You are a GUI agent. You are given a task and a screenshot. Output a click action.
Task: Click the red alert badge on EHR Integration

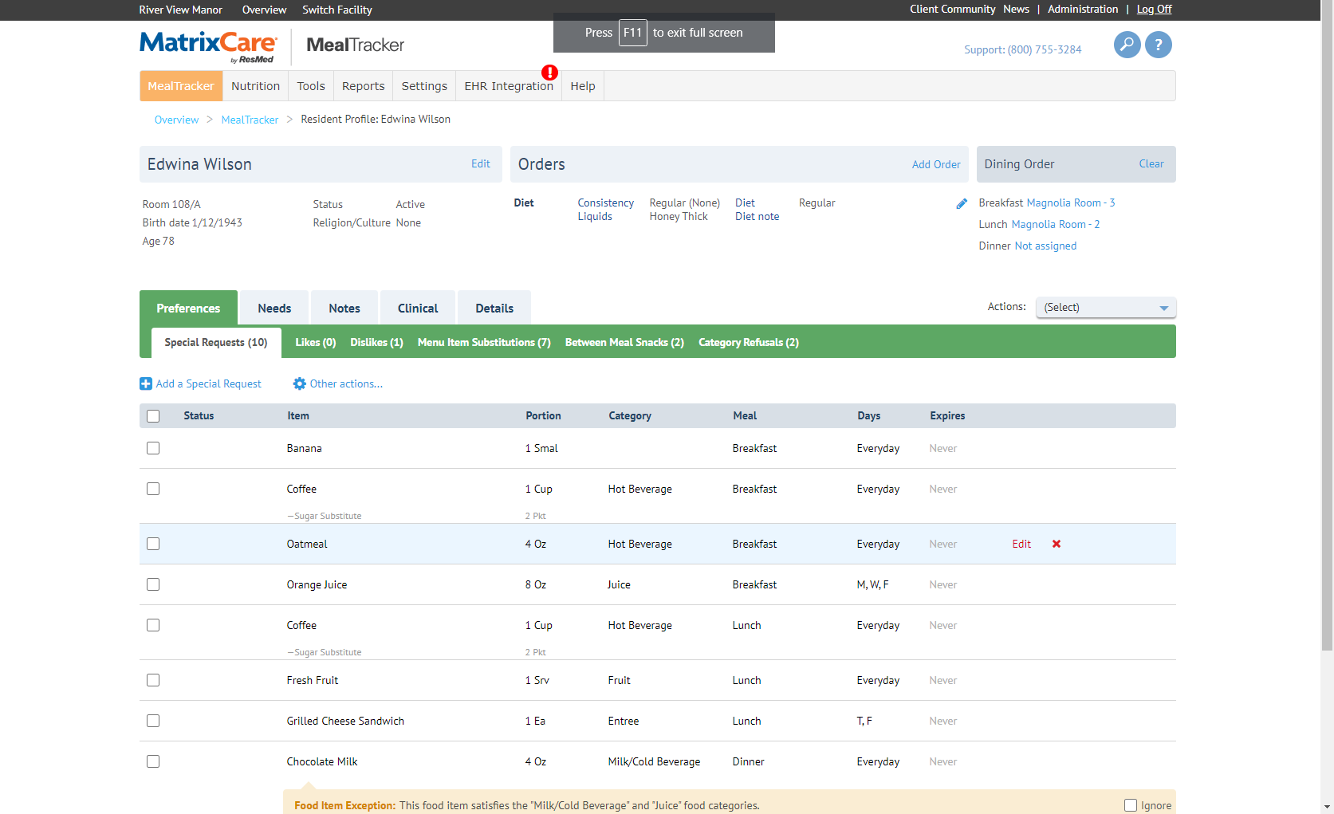click(x=549, y=72)
